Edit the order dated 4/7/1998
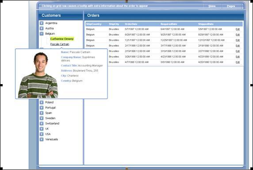The width and height of the screenshot is (253, 170). (238, 62)
